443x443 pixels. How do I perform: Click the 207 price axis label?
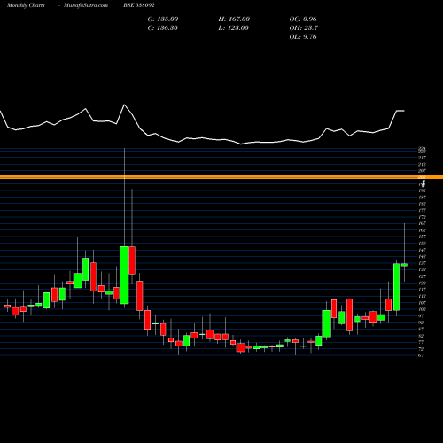(x=422, y=171)
